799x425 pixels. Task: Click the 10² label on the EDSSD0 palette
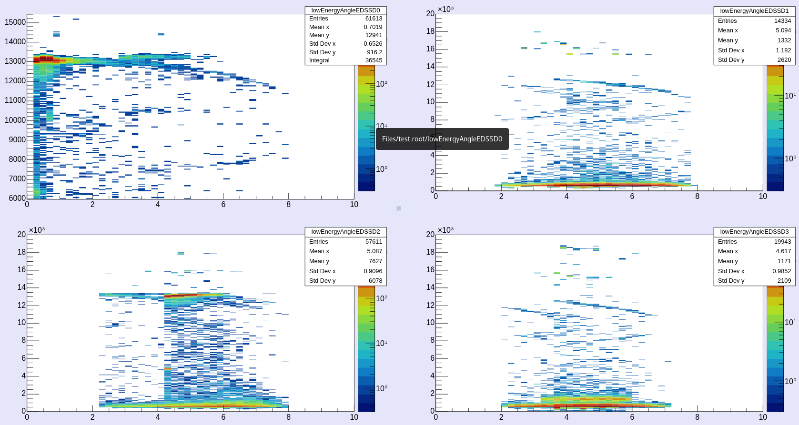click(x=382, y=84)
